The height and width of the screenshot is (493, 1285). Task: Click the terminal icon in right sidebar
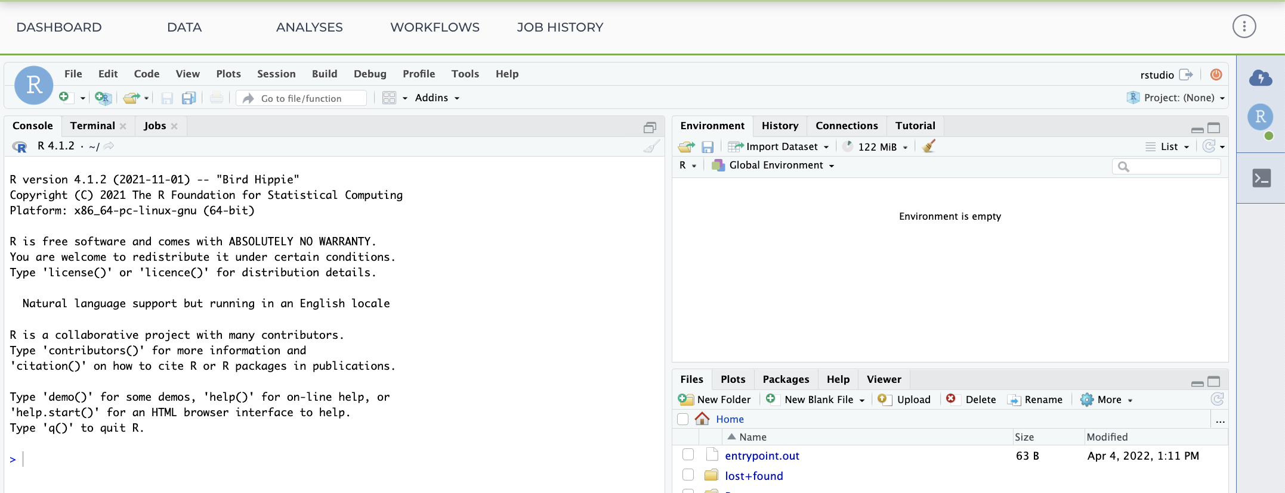[x=1261, y=178]
